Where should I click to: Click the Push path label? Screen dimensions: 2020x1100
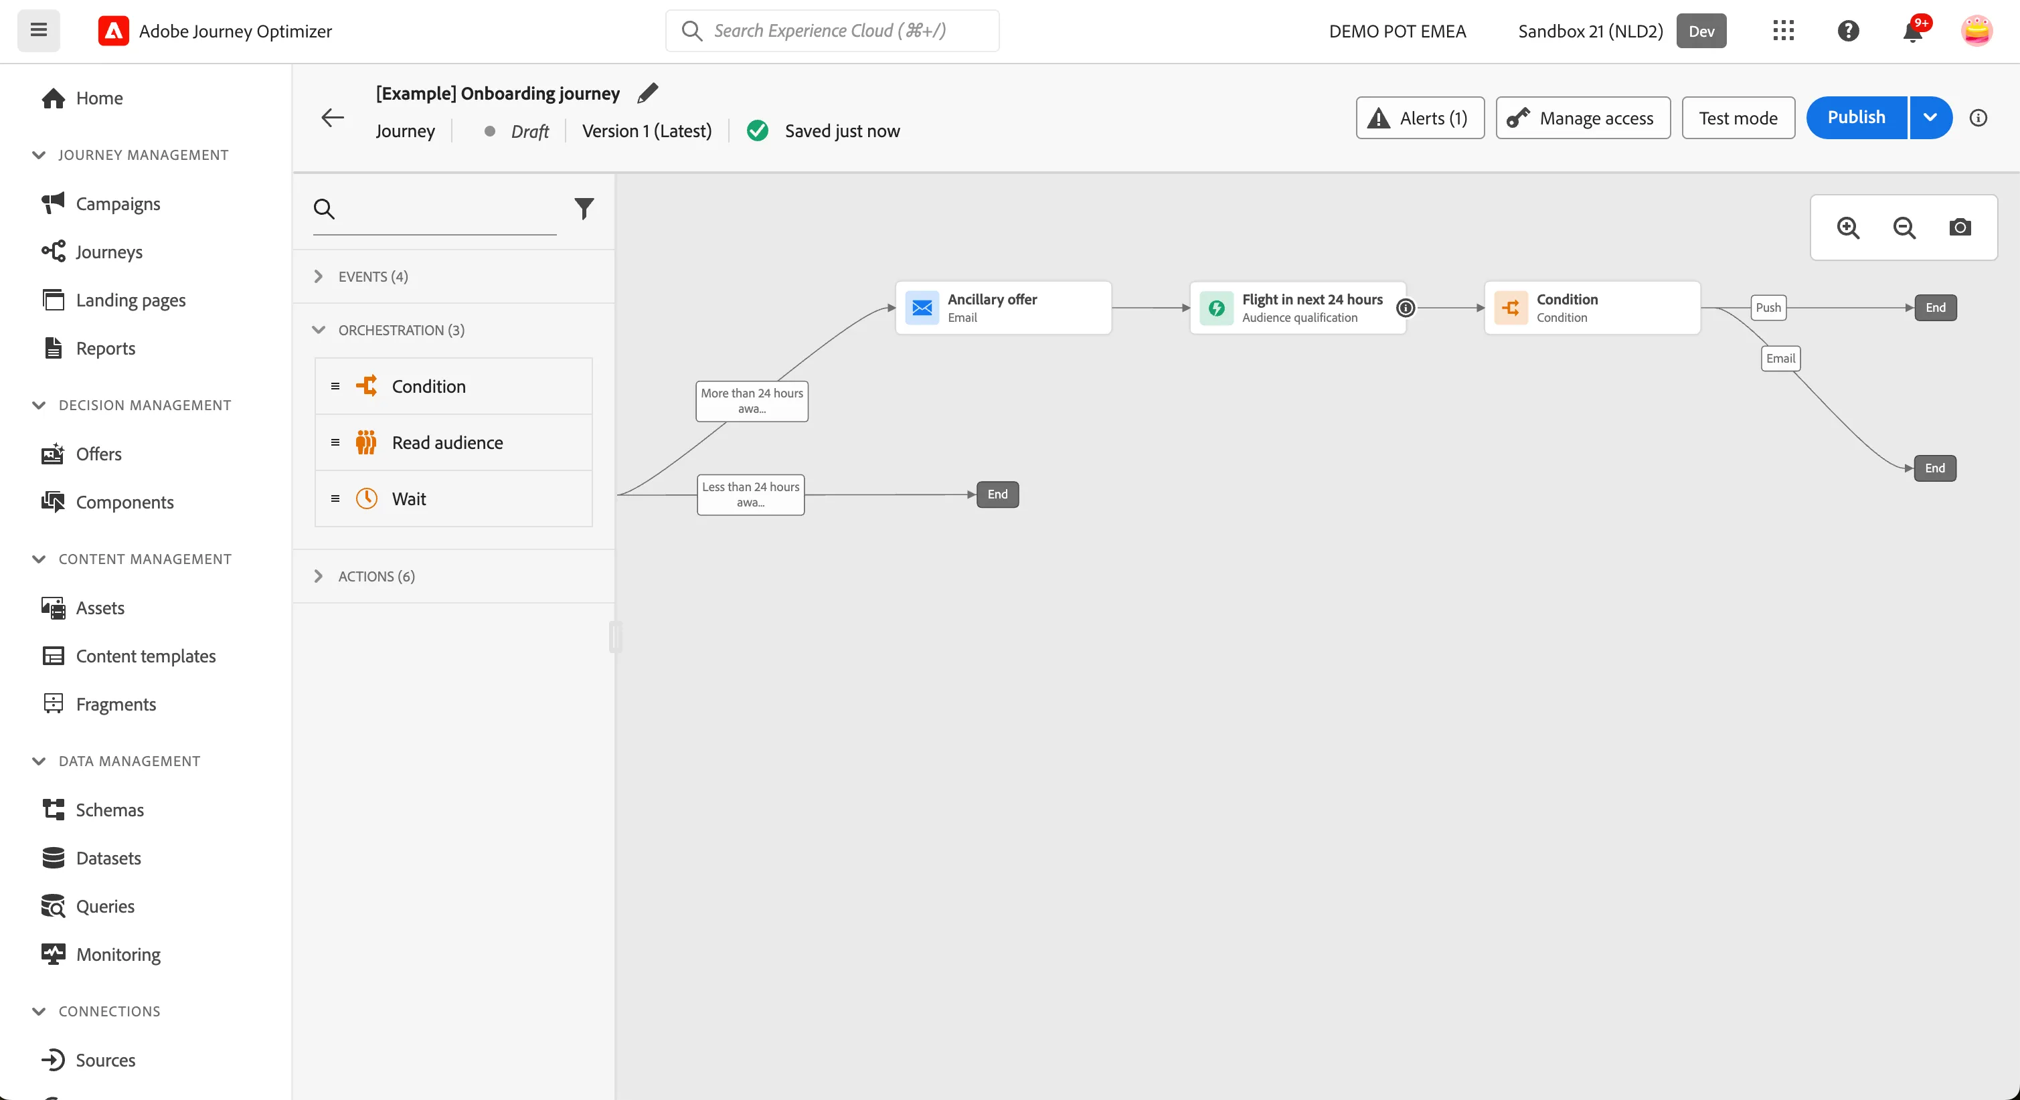click(x=1768, y=307)
